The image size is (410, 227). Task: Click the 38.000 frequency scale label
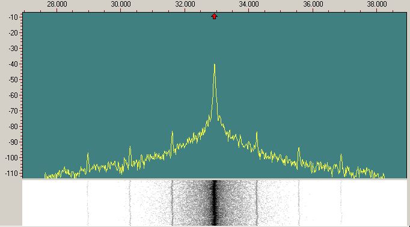[x=377, y=4]
